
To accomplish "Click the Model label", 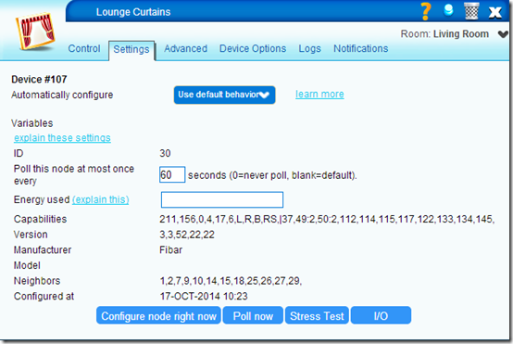I will coord(27,265).
